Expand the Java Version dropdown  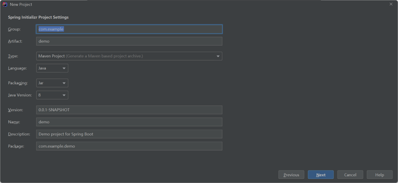(52, 95)
